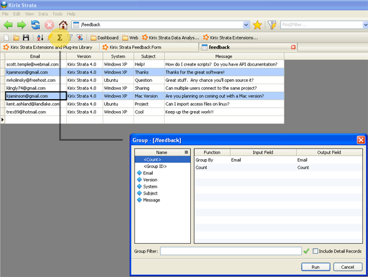The image size is (368, 277).
Task: Switch to Kirix Strata Feedback Form tab
Action: pos(149,47)
